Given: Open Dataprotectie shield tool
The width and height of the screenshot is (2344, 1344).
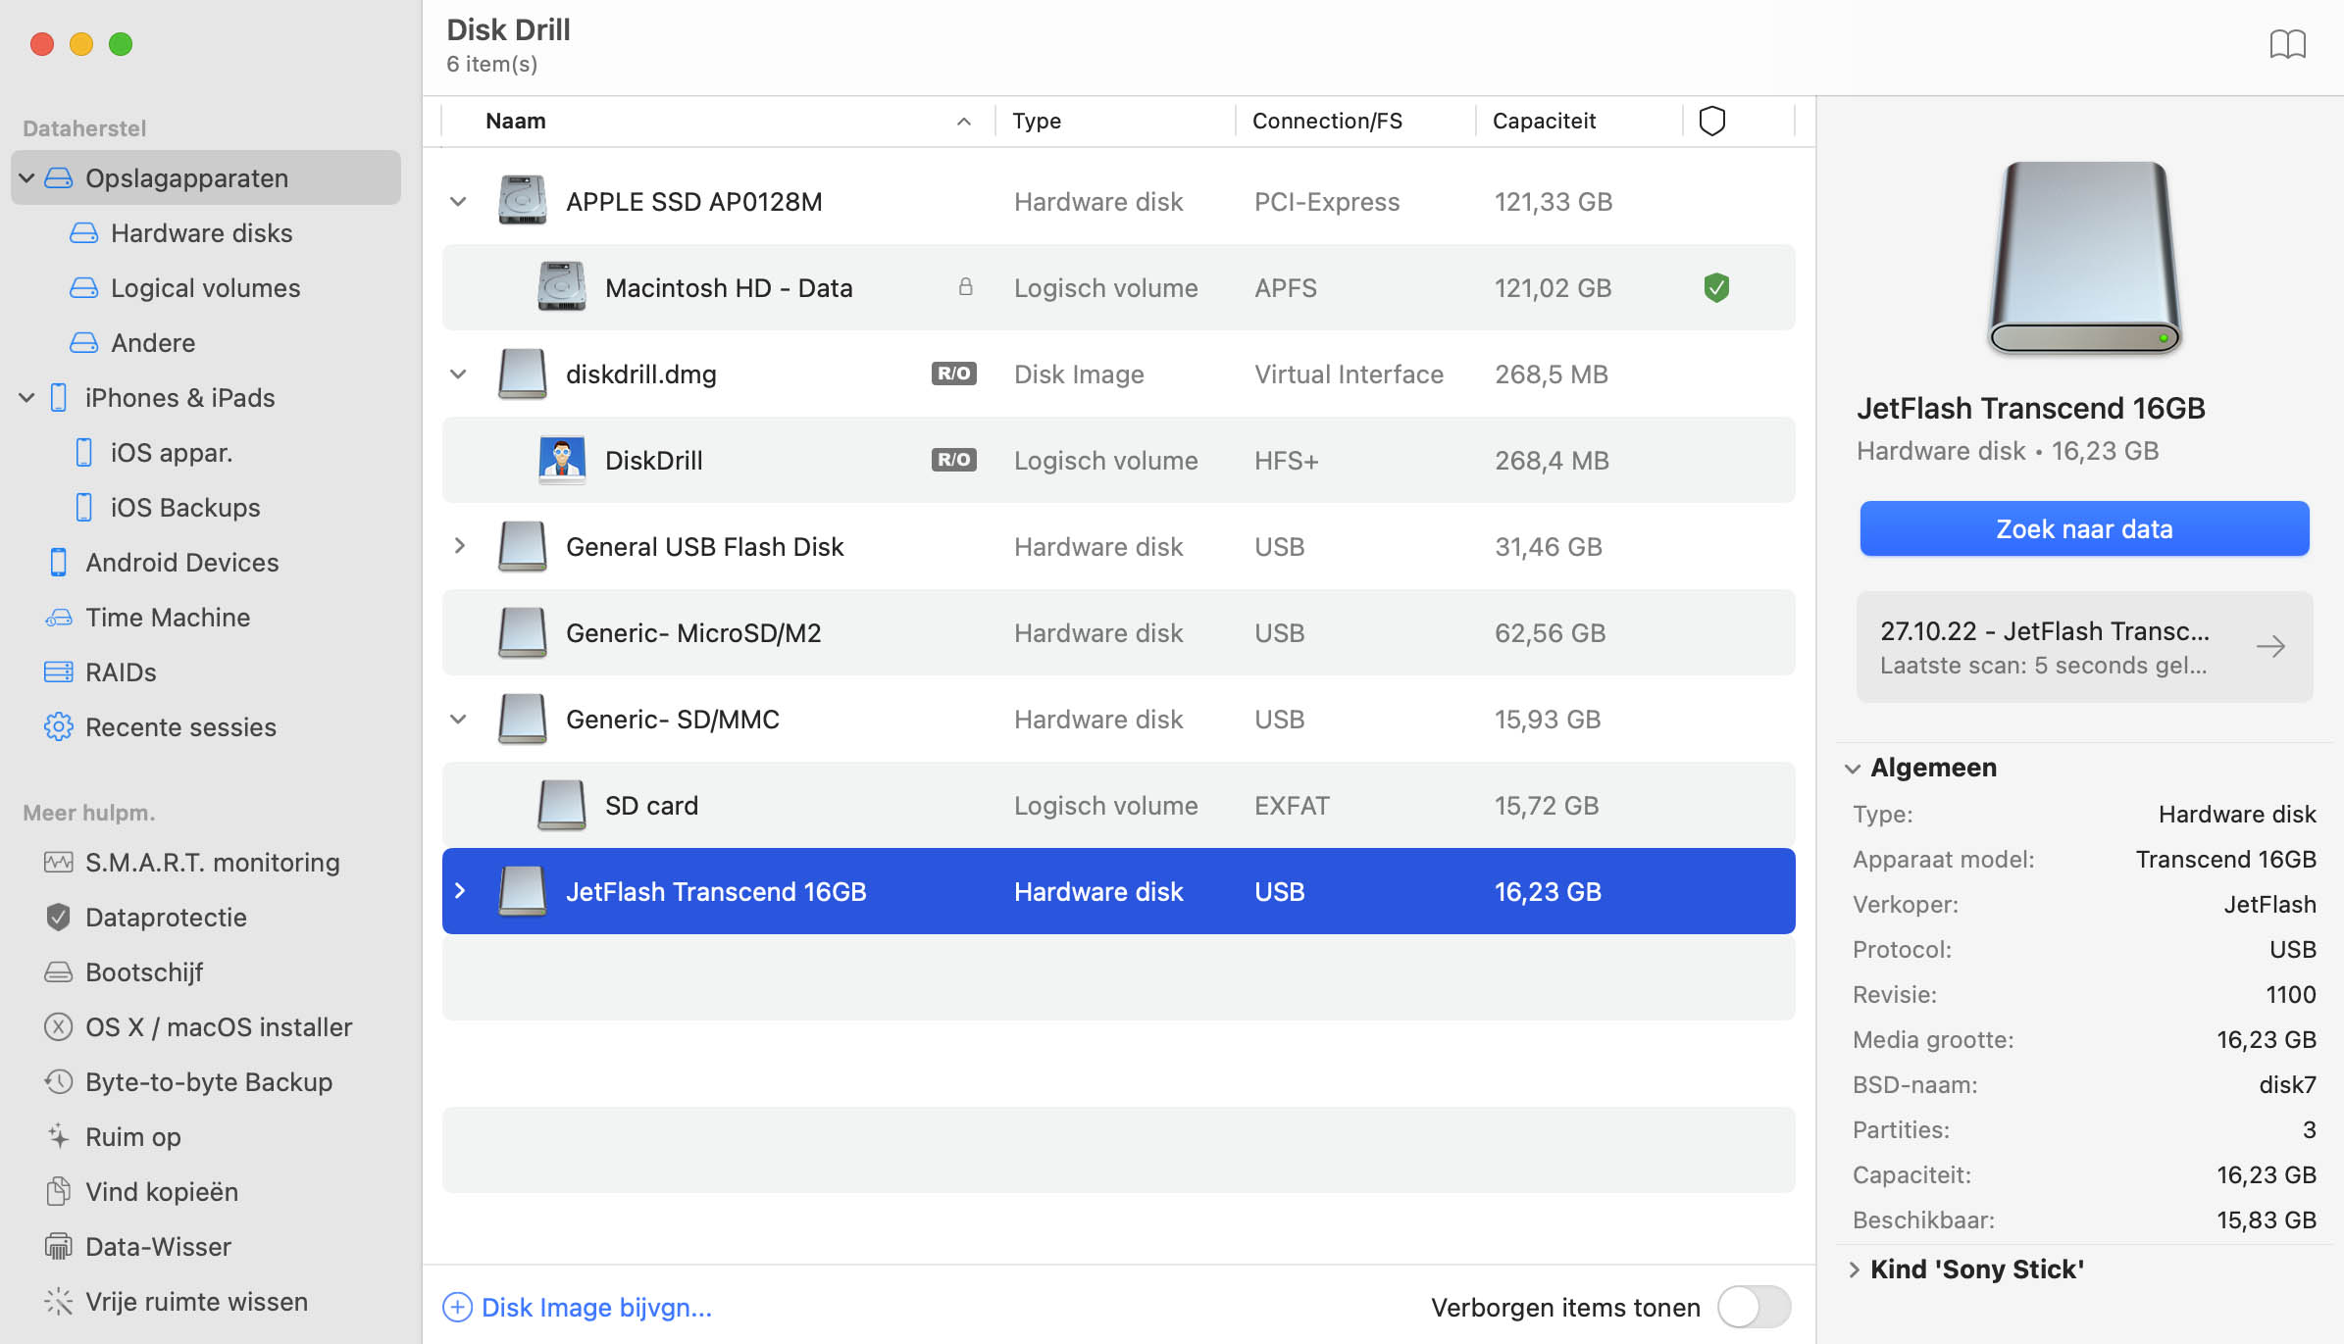Looking at the screenshot, I should click(x=145, y=917).
